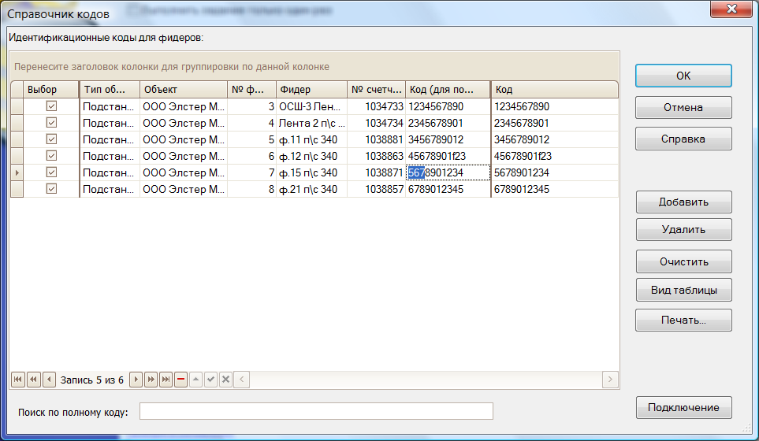Sort by the Фидер column header
The height and width of the screenshot is (441, 759).
click(311, 90)
